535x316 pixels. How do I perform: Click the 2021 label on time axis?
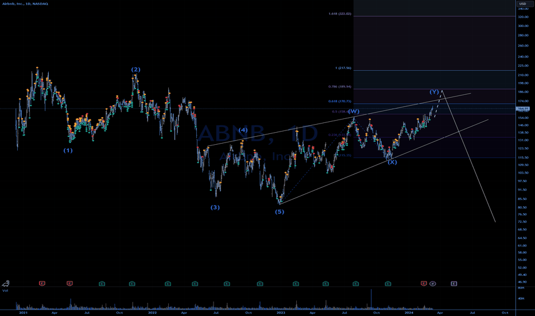(x=23, y=313)
